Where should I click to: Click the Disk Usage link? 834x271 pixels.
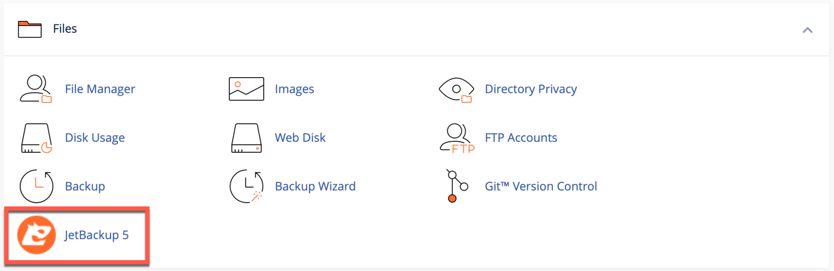(x=95, y=138)
